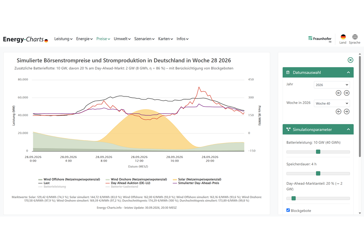Open the Infos menu
This screenshot has width=364, height=238.
[183, 39]
